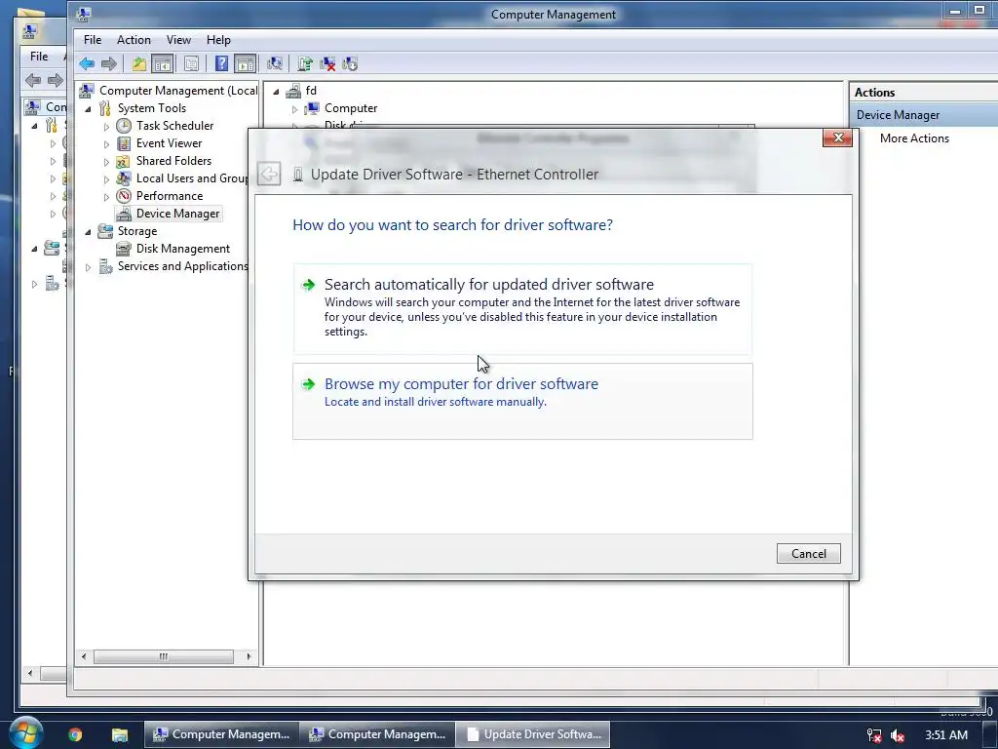Click the blue Help question mark icon
The height and width of the screenshot is (749, 998).
[x=221, y=63]
